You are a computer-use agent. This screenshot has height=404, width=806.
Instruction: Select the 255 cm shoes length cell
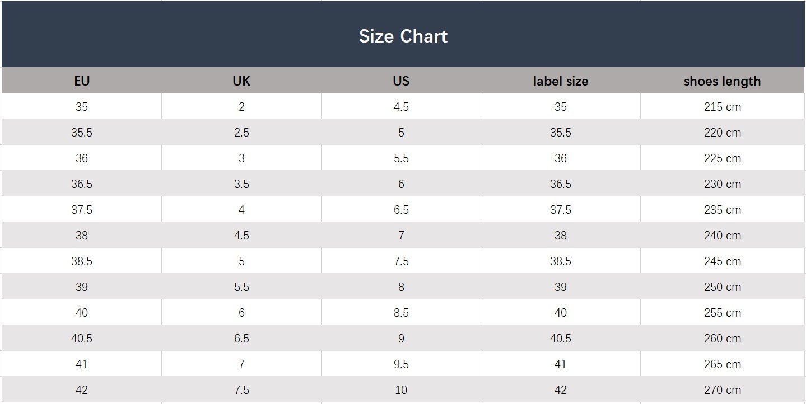click(x=723, y=312)
